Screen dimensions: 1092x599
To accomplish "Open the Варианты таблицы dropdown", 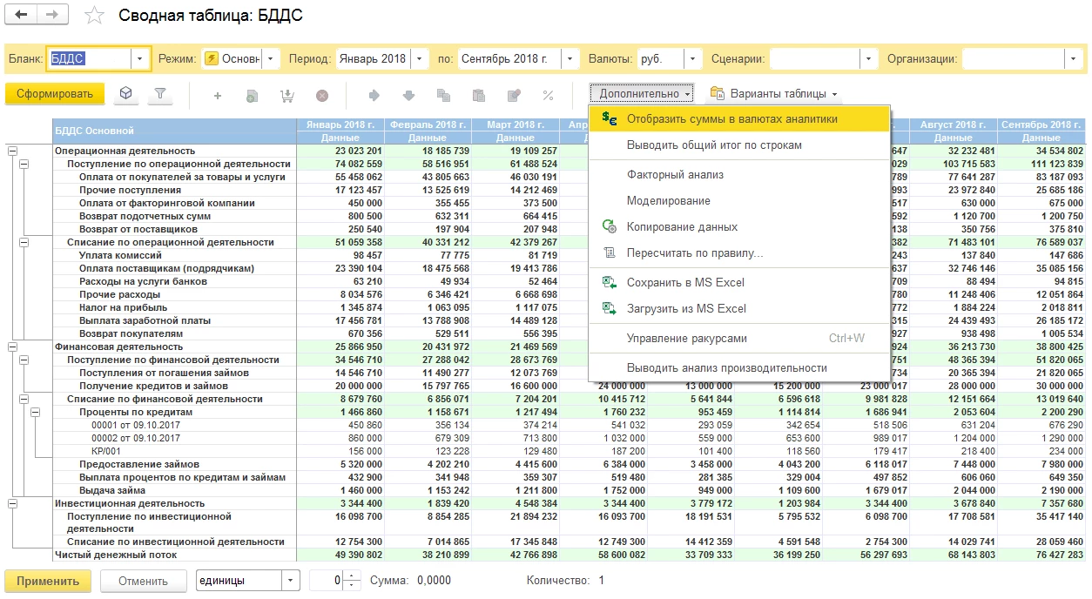I will (773, 94).
